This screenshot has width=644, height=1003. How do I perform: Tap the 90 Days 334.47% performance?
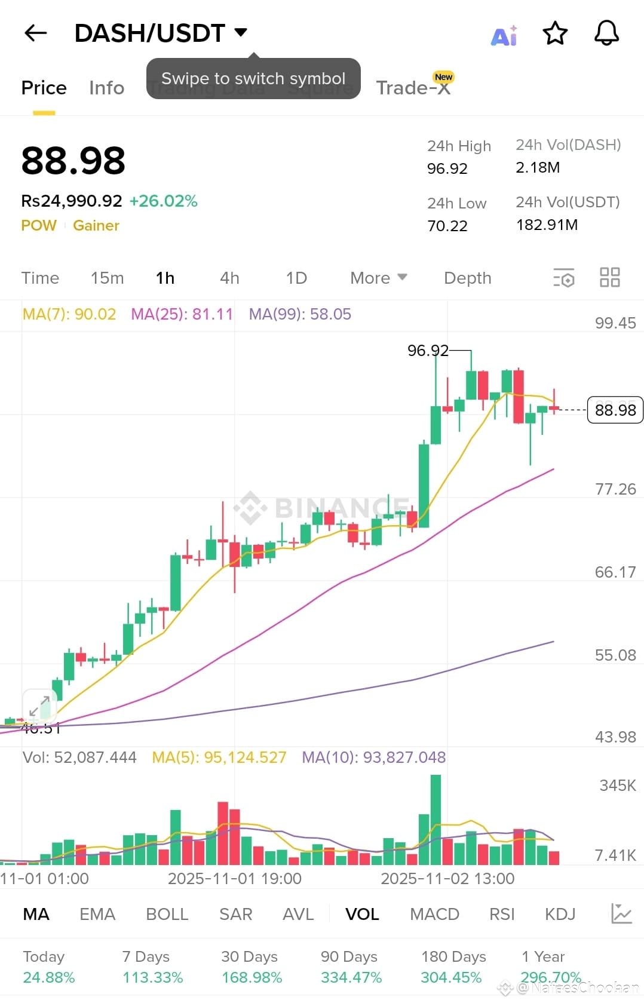point(351,967)
